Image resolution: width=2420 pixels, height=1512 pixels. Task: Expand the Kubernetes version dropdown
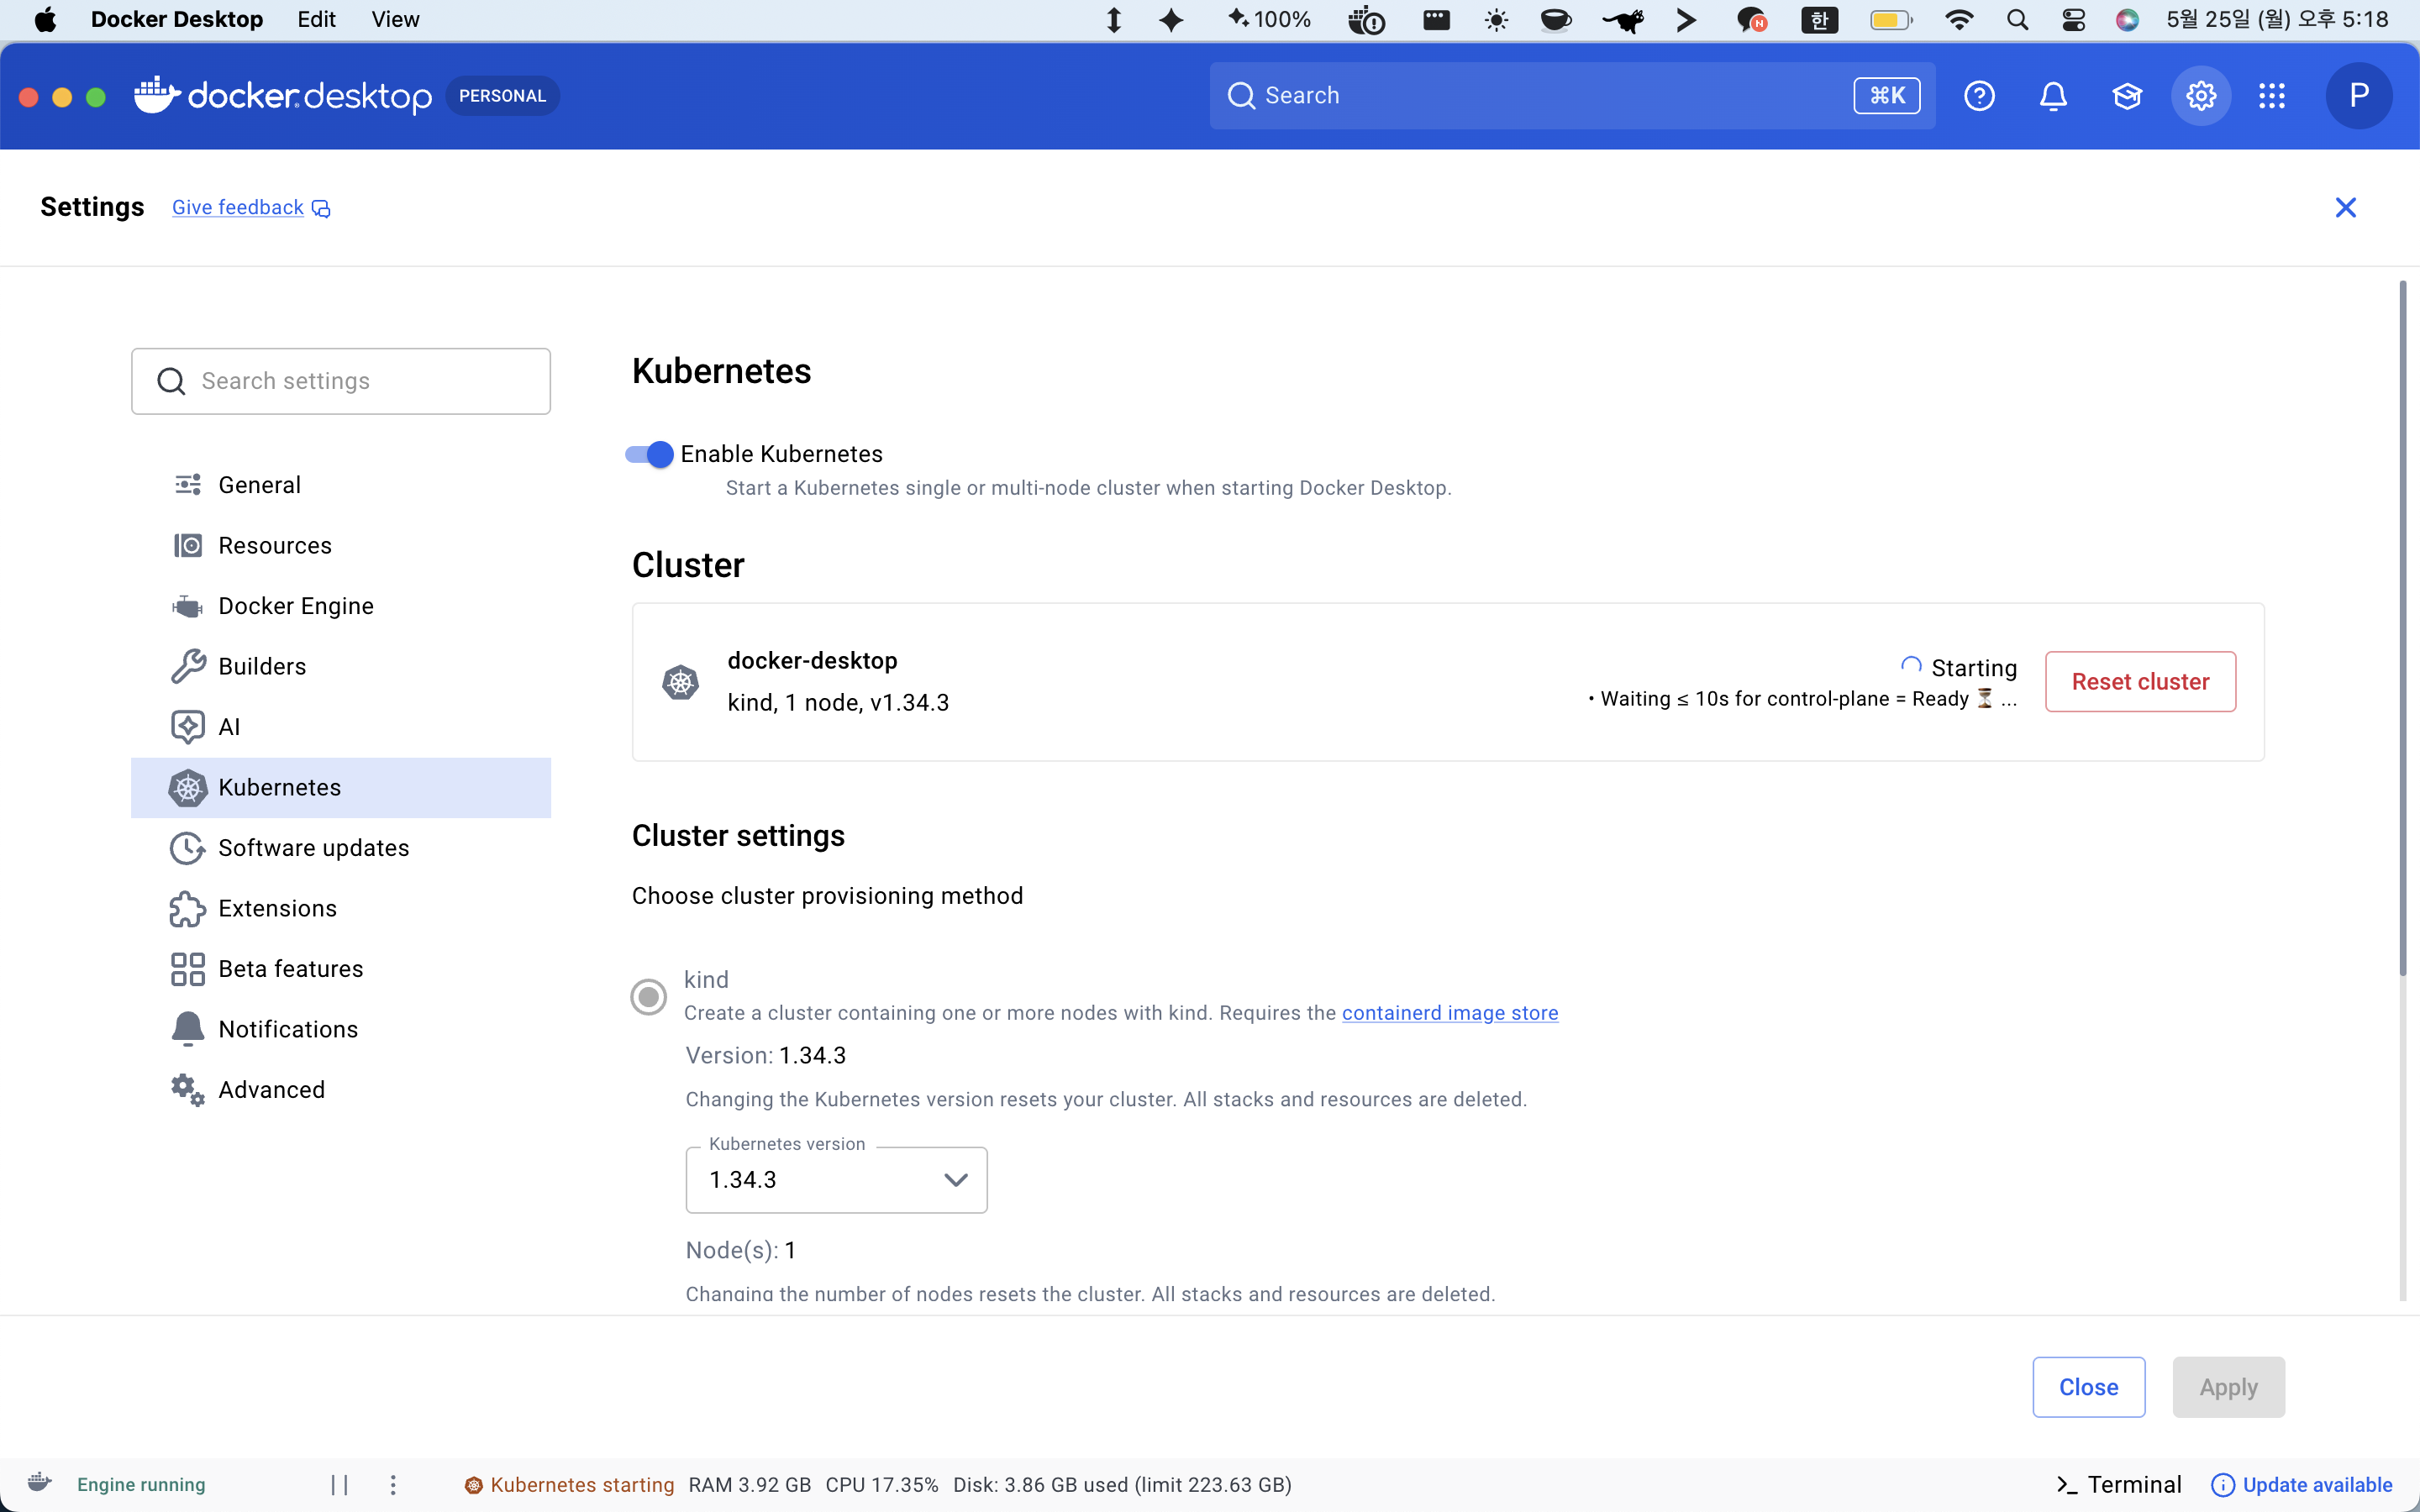[836, 1180]
